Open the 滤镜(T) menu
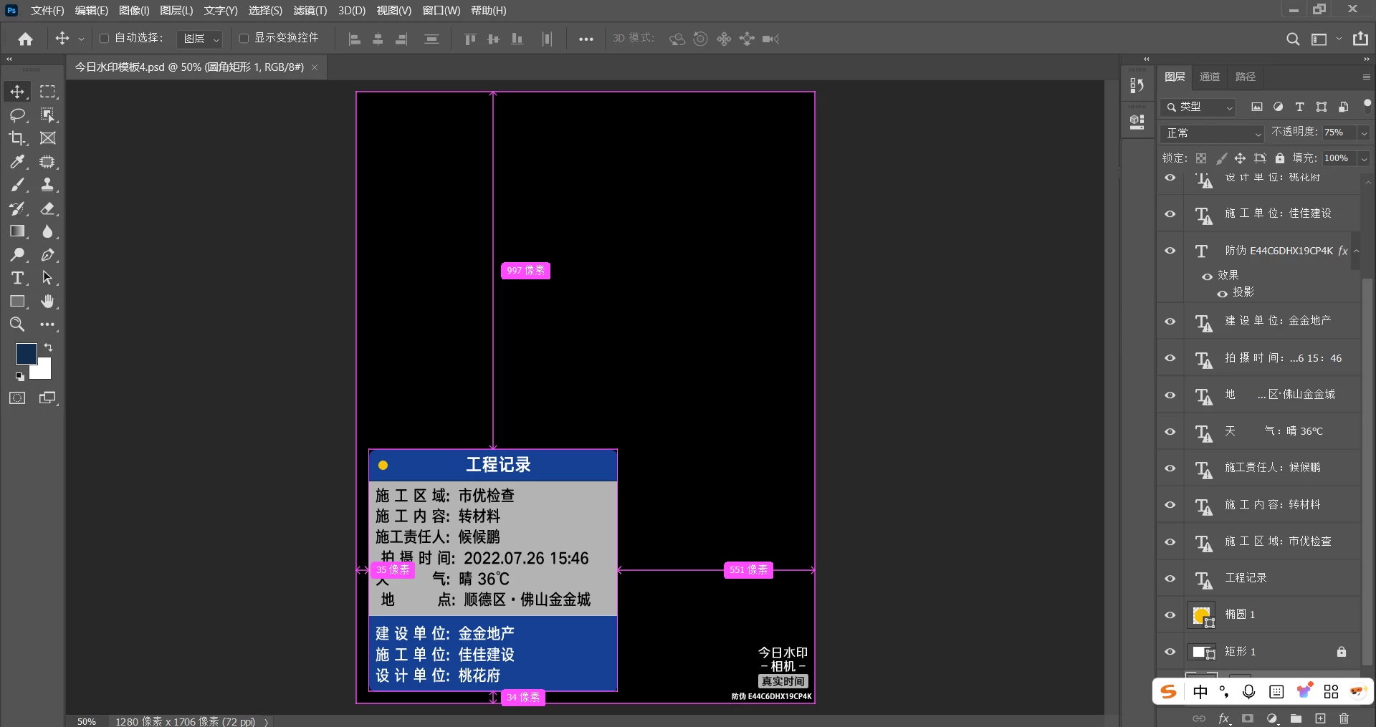This screenshot has width=1376, height=727. pyautogui.click(x=310, y=11)
